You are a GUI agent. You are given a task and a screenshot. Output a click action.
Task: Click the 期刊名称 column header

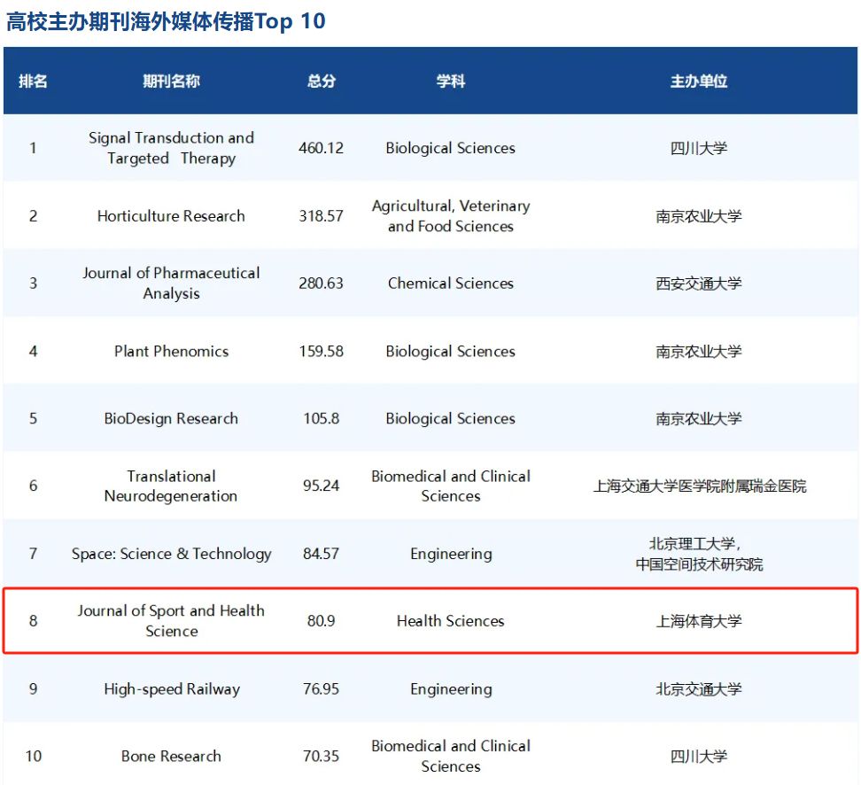point(171,81)
